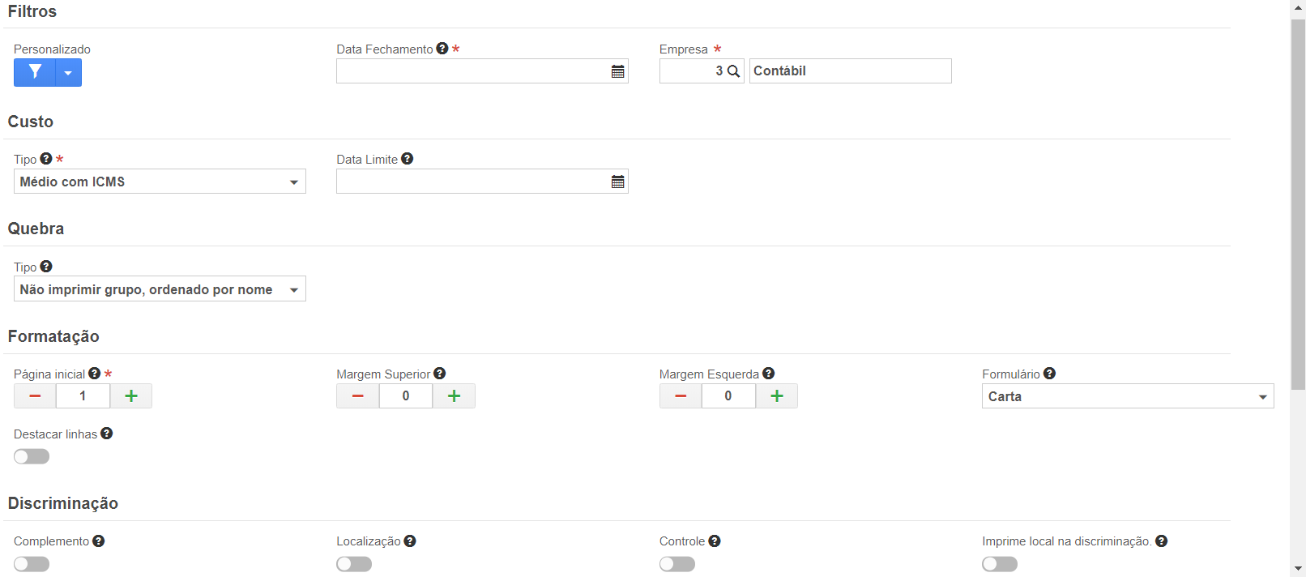Viewport: 1306px width, 577px height.
Task: Click the vertical scrollbar down arrow
Action: pyautogui.click(x=1298, y=569)
